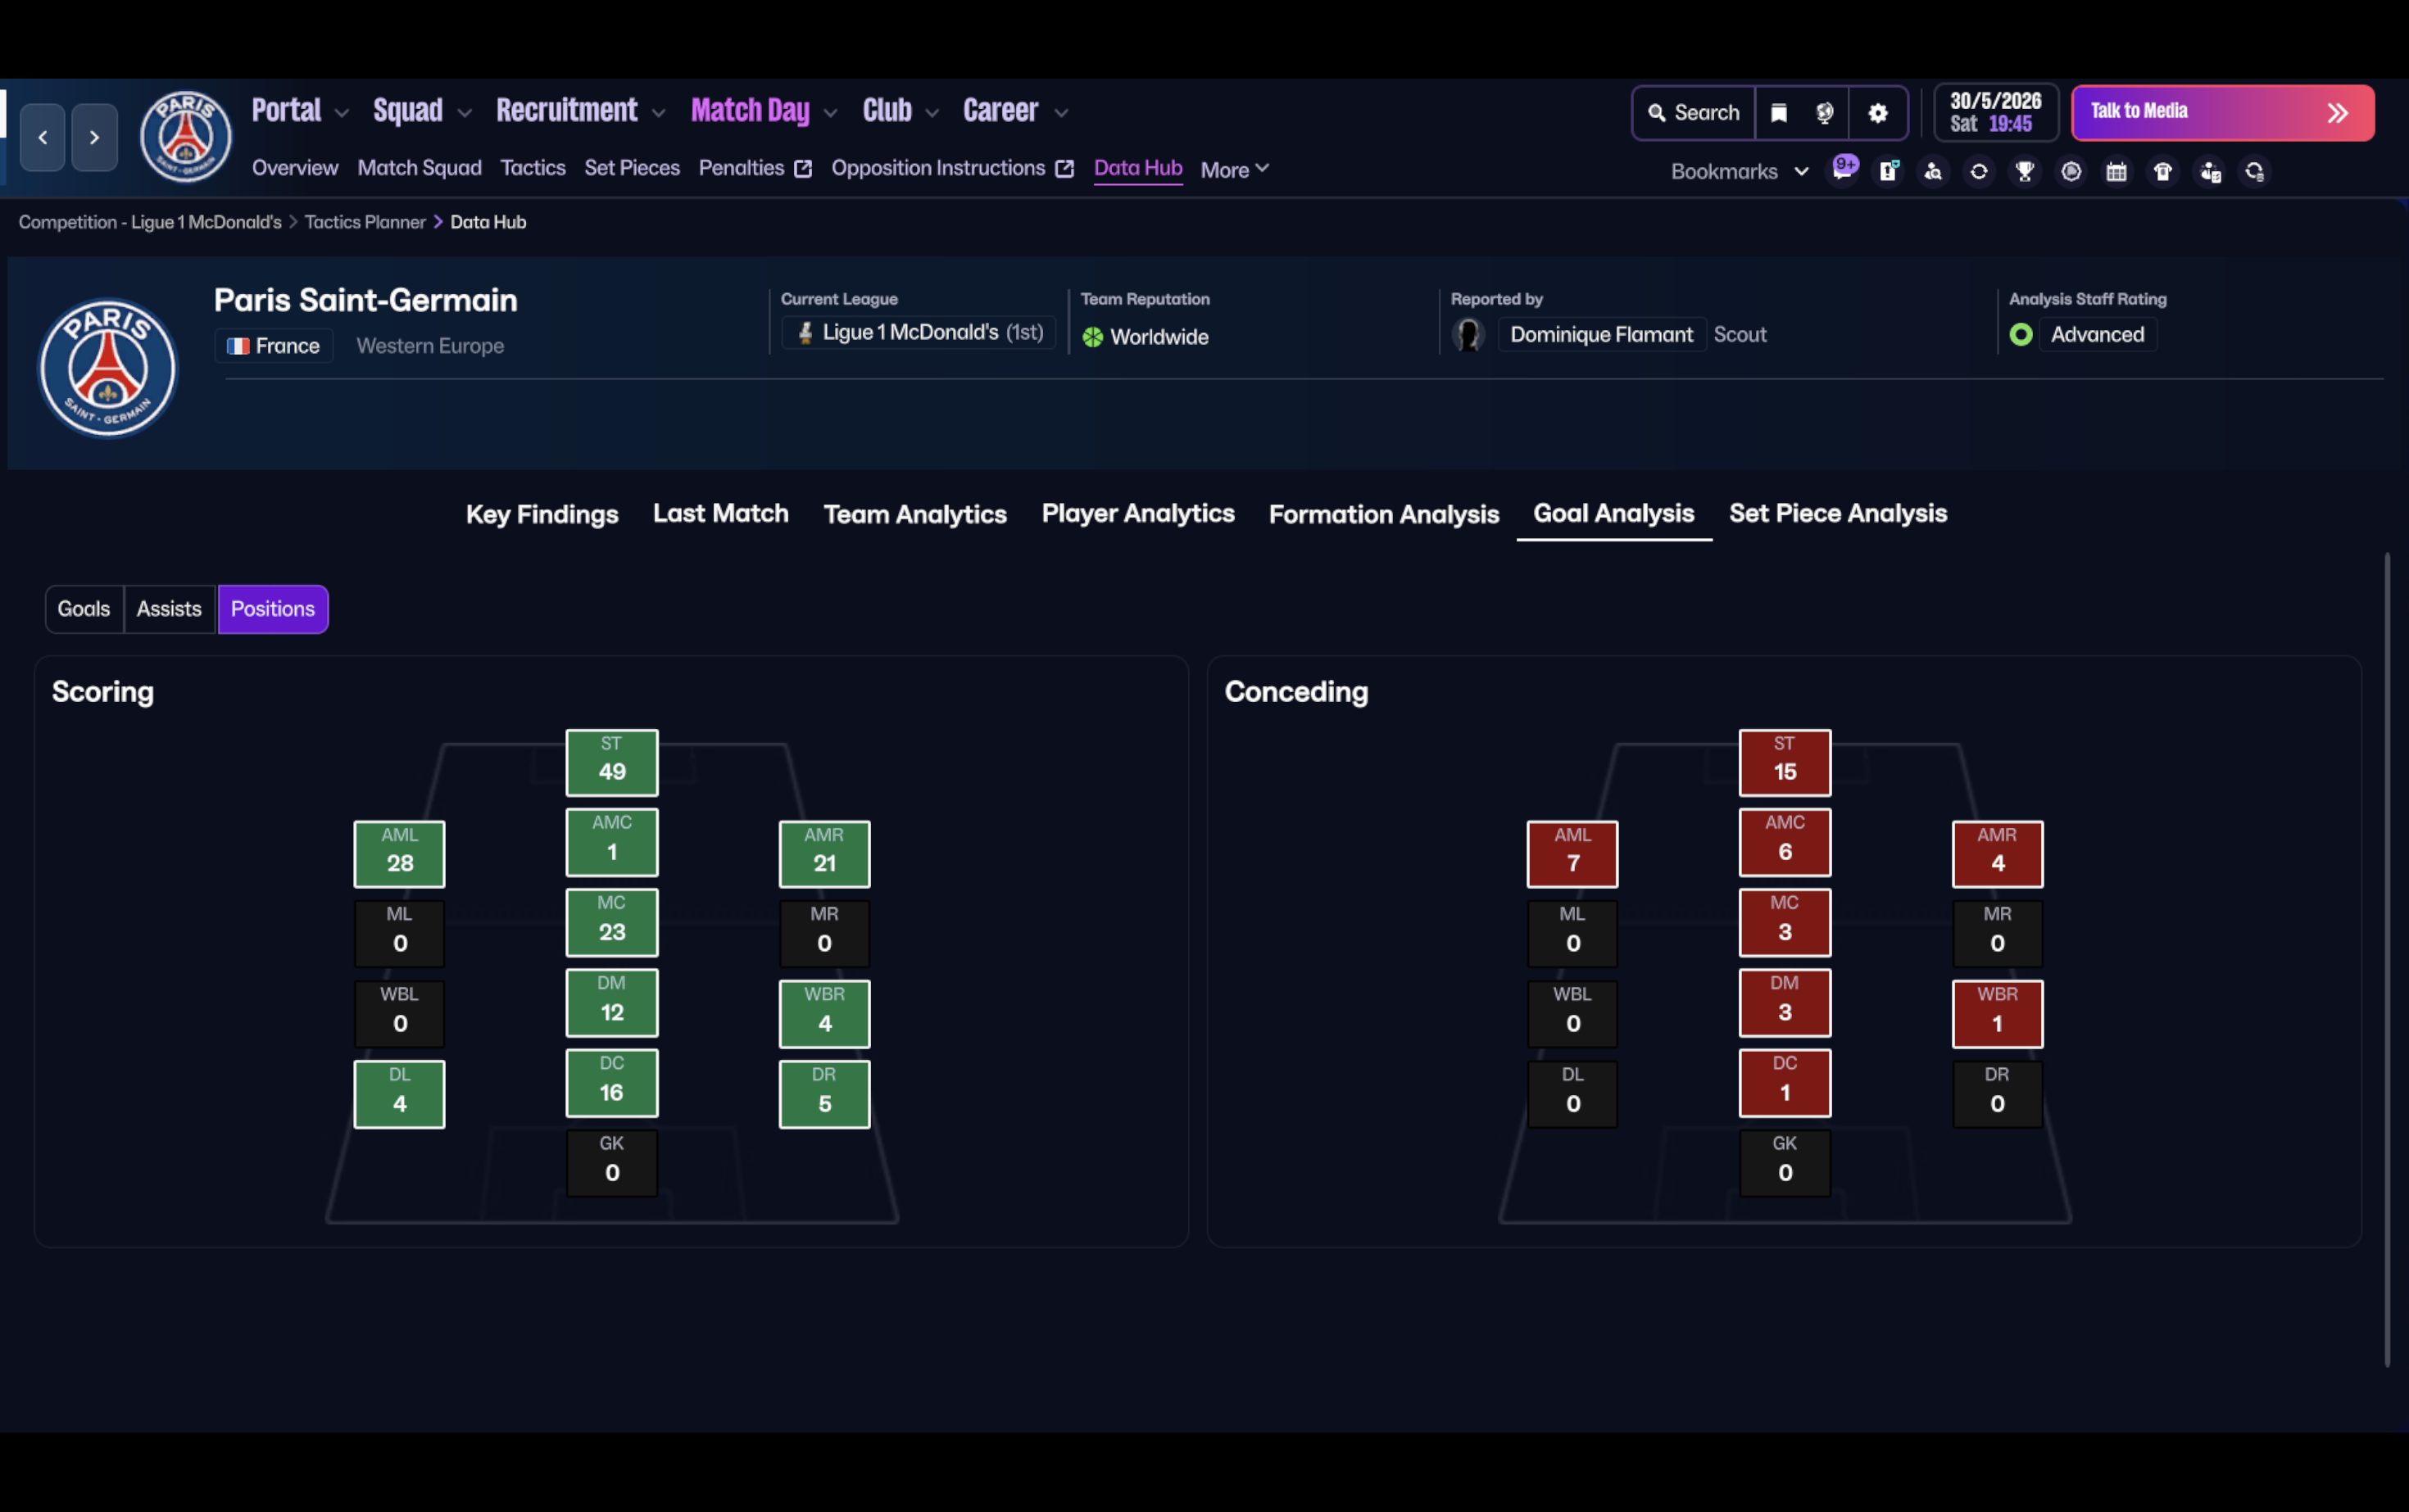
Task: Expand the Bookmarks dropdown
Action: point(1739,171)
